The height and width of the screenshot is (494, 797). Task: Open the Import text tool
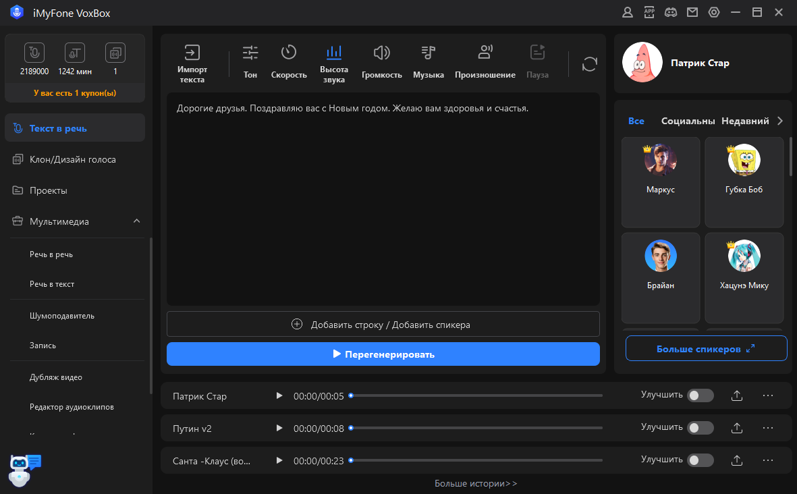(192, 63)
